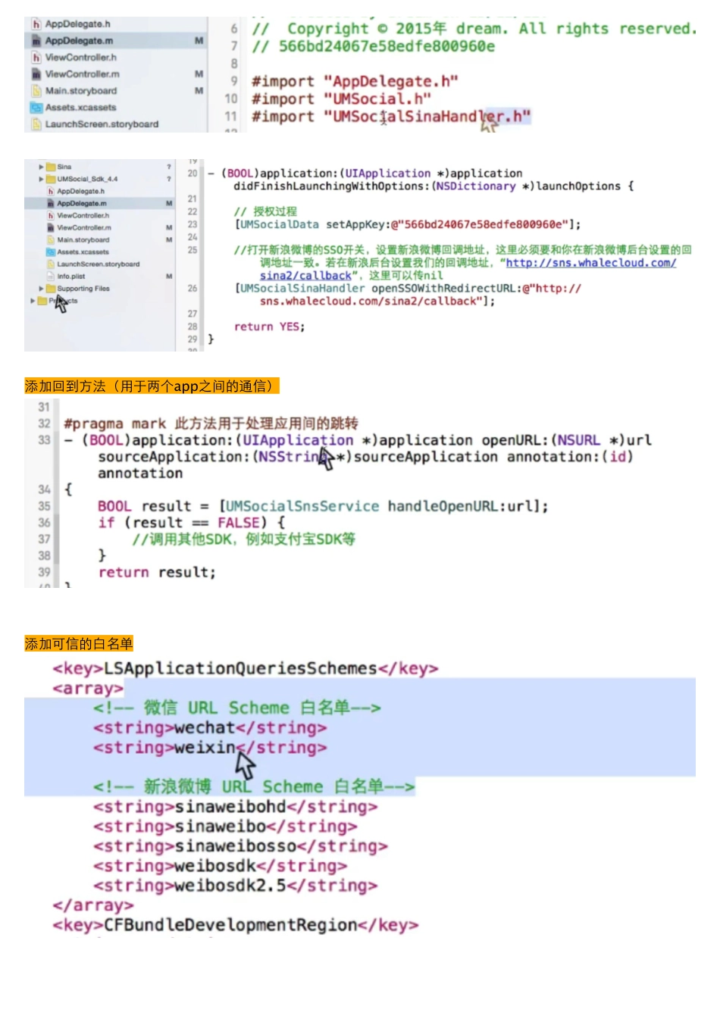Click the UMSocial_Sdk_4.4 folder icon
The width and height of the screenshot is (720, 1019).
(51, 179)
